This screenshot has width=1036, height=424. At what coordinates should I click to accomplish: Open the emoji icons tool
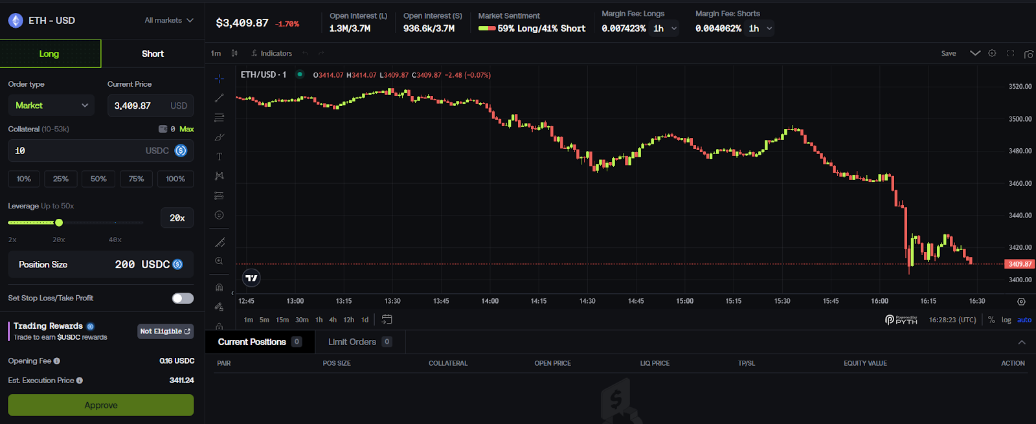tap(220, 215)
